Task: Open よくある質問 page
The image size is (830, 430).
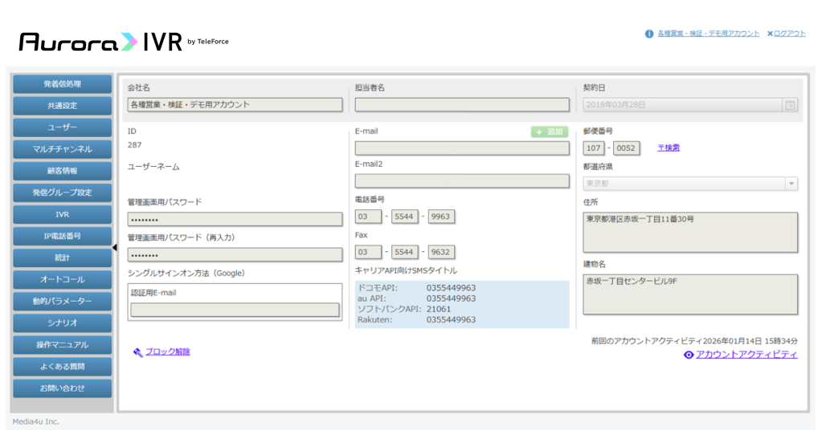Action: (x=63, y=366)
